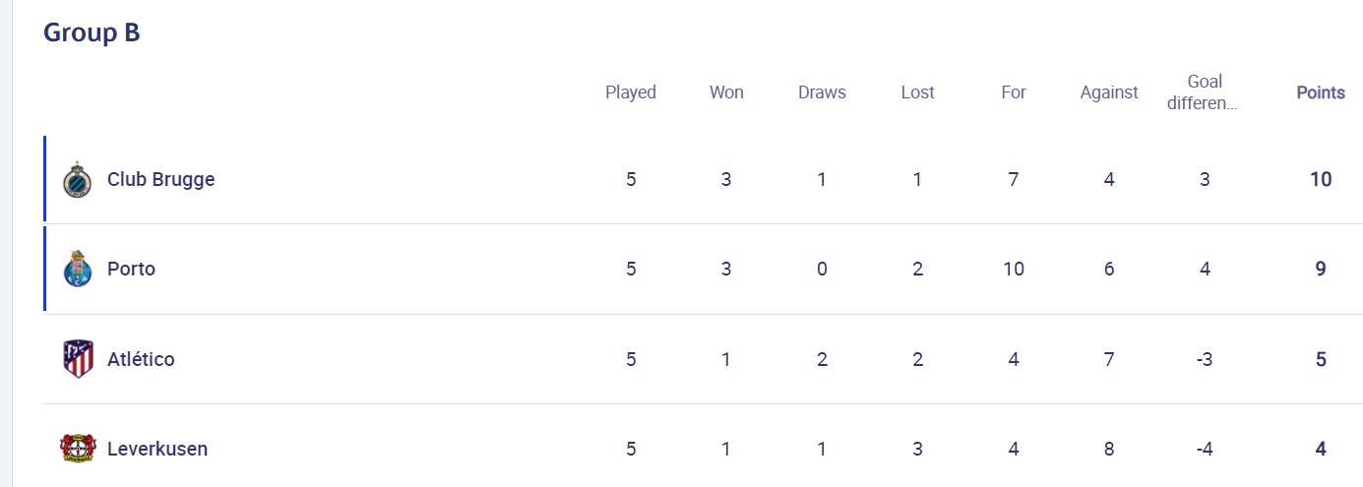
Task: Click the Played column header
Action: [630, 92]
